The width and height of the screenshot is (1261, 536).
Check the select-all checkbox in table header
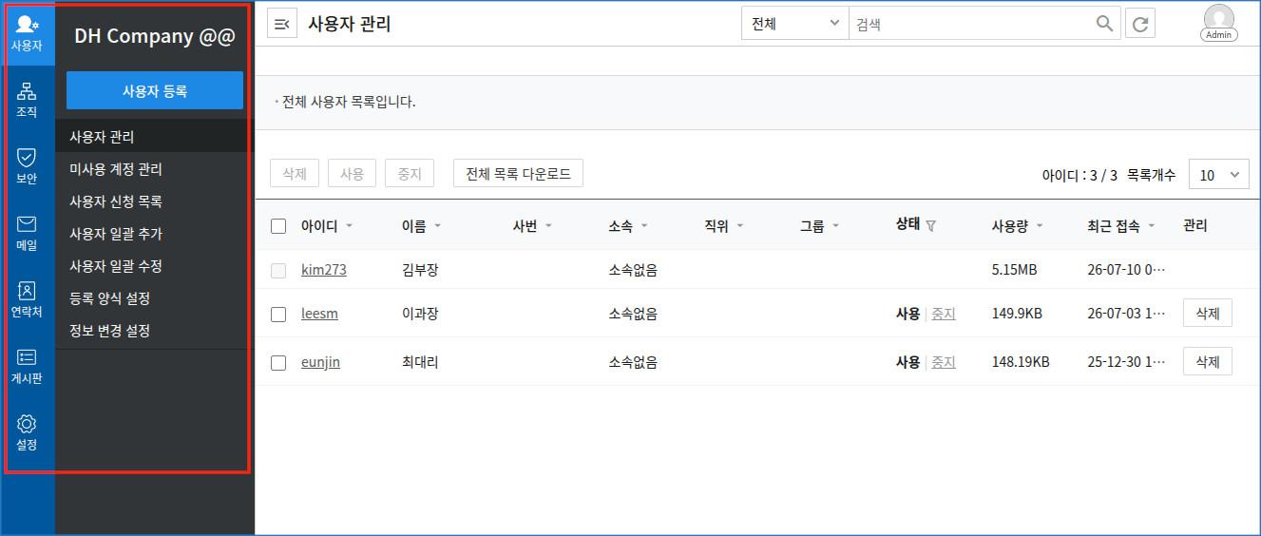278,226
